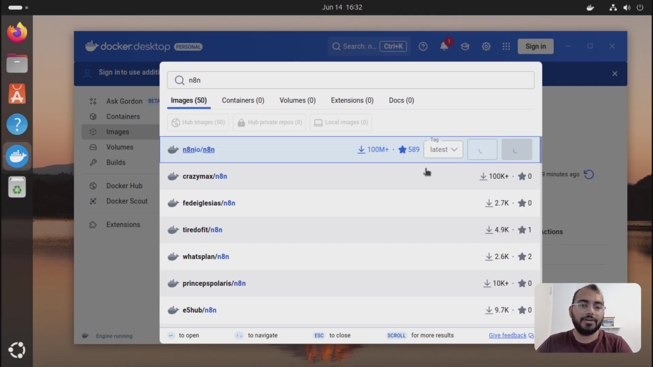Switch to the Containers (0) tab
653x367 pixels.
[243, 101]
